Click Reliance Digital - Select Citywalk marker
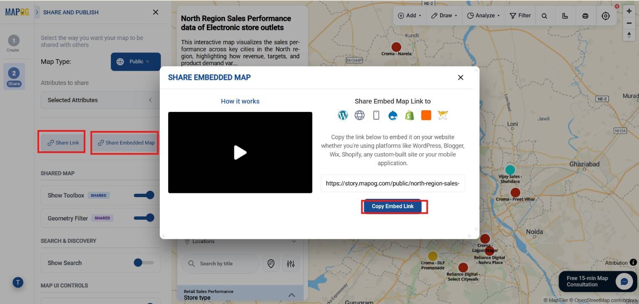This screenshot has height=304, width=639. point(463,267)
